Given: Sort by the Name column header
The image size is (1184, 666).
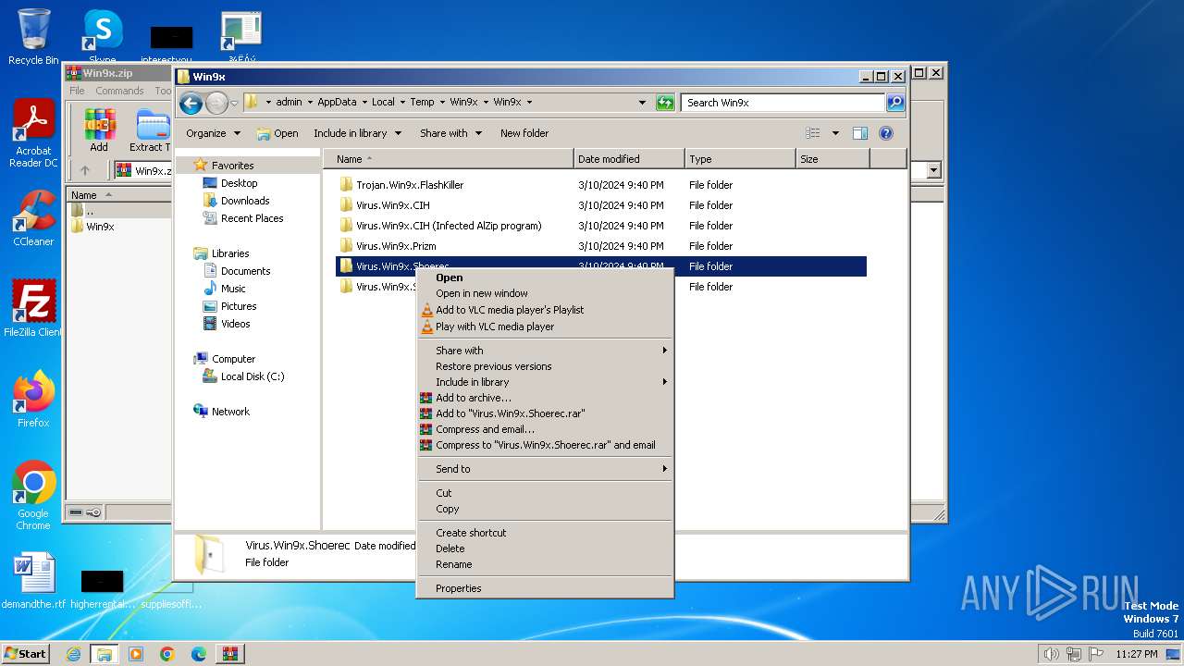Looking at the screenshot, I should click(x=448, y=159).
